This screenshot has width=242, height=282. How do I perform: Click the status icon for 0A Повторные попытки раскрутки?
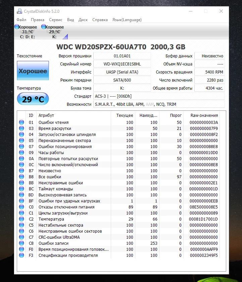click(21, 158)
